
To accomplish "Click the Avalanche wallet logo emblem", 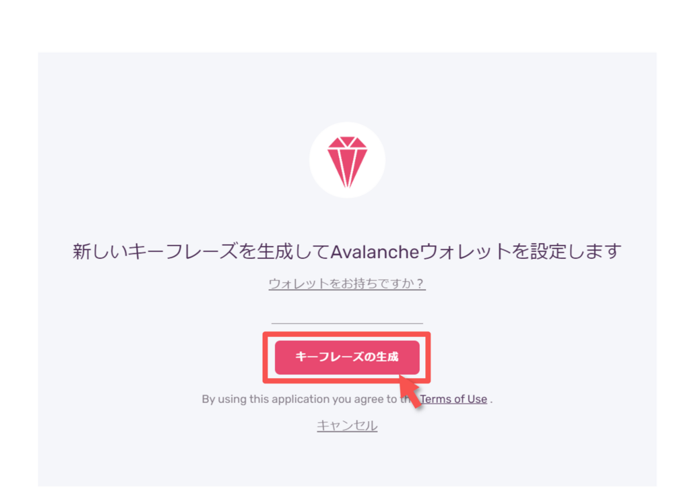I will pos(347,160).
